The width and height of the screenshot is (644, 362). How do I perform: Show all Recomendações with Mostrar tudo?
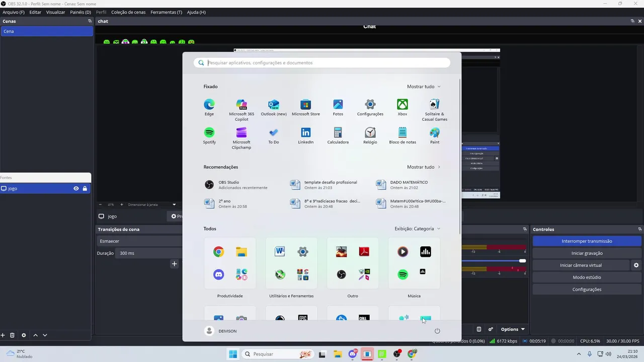424,167
